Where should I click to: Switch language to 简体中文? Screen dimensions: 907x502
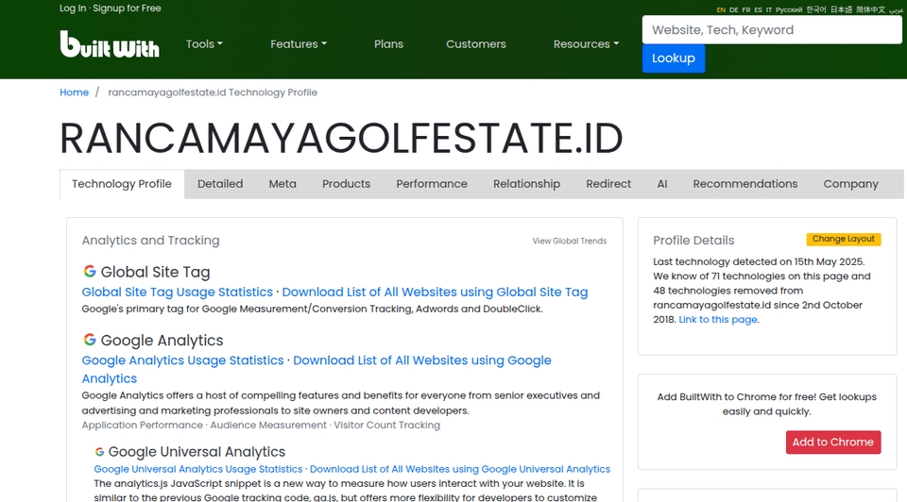click(x=870, y=9)
